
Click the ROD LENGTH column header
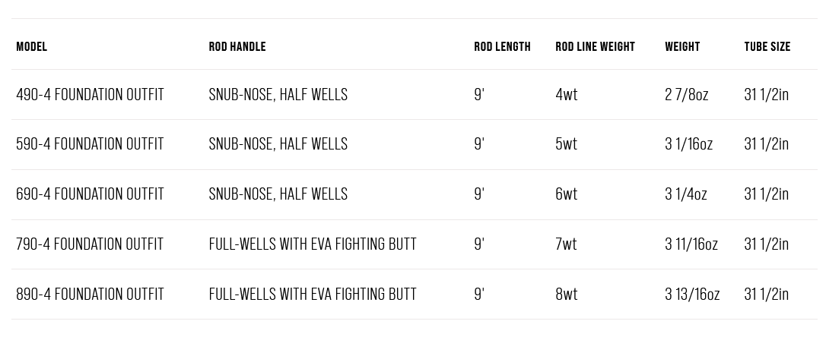pos(502,47)
